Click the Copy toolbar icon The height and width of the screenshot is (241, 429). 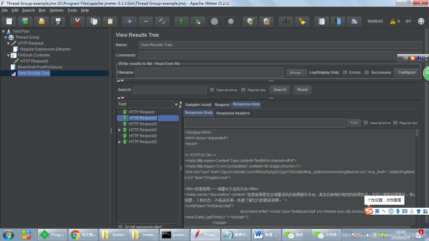pos(94,21)
